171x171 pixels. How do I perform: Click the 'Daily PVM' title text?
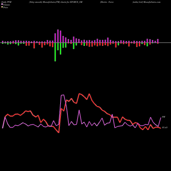pos(6,2)
